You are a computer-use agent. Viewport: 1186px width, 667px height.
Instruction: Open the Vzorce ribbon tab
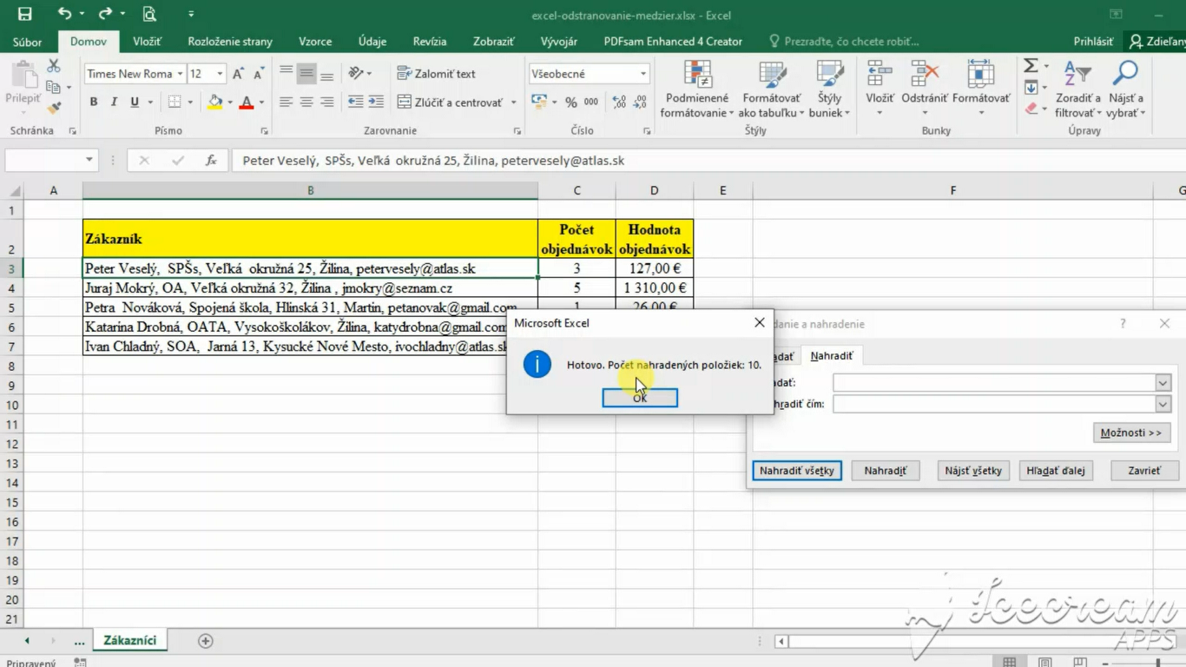click(x=315, y=41)
